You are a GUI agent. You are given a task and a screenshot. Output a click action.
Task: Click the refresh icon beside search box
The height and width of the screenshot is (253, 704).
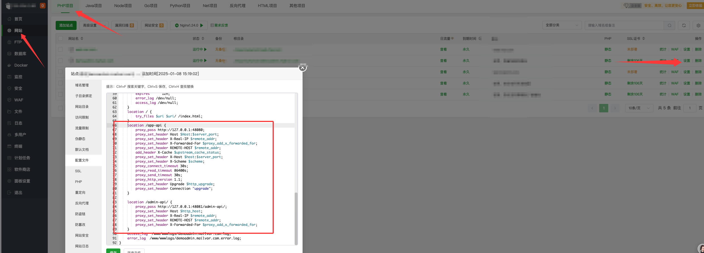(x=684, y=25)
